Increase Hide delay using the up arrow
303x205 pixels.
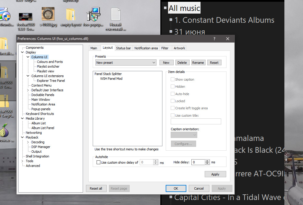pyautogui.click(x=207, y=161)
